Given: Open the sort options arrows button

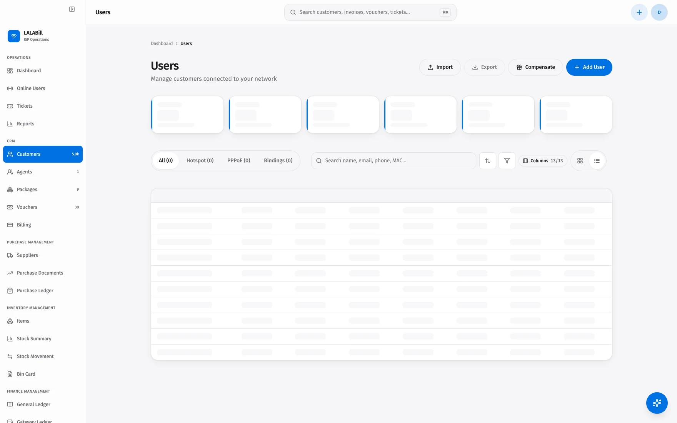Looking at the screenshot, I should point(488,161).
